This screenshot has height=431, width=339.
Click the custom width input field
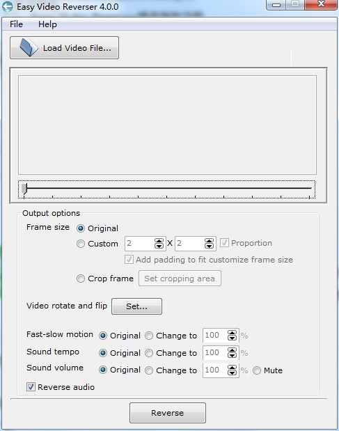139,244
